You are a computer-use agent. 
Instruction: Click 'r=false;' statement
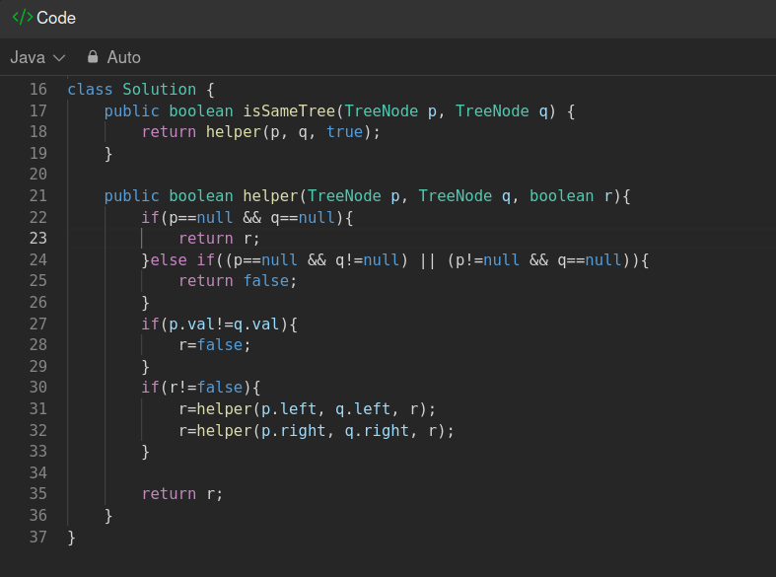[x=215, y=345]
